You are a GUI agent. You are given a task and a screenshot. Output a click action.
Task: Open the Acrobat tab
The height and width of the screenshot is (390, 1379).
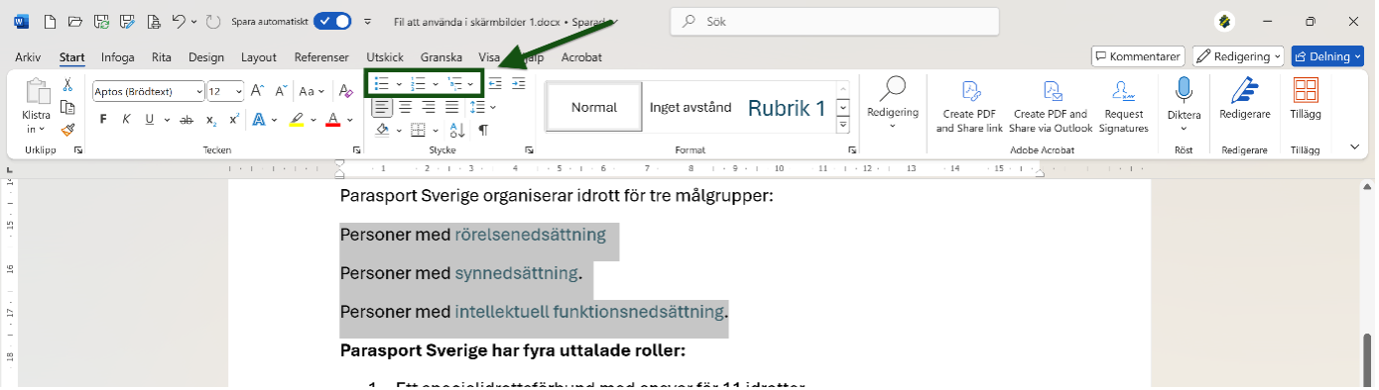[581, 57]
